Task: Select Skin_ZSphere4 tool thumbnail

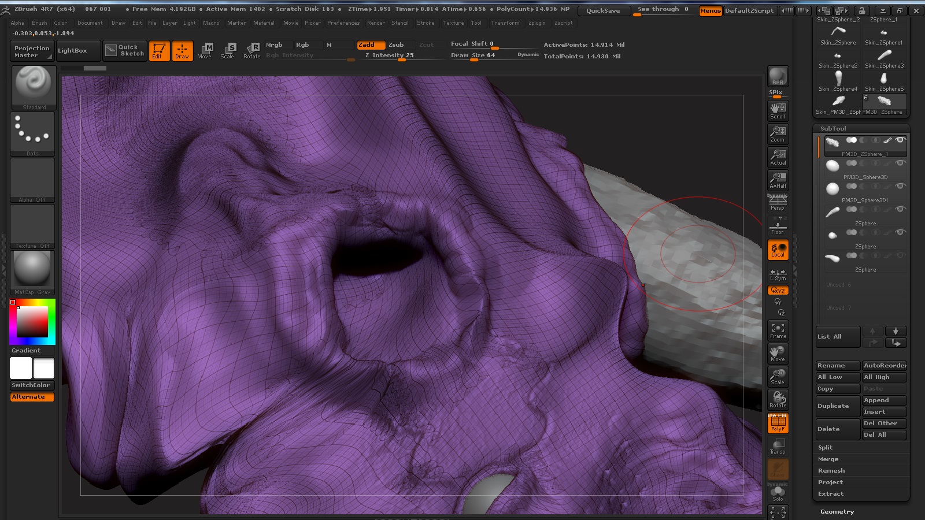Action: click(838, 81)
